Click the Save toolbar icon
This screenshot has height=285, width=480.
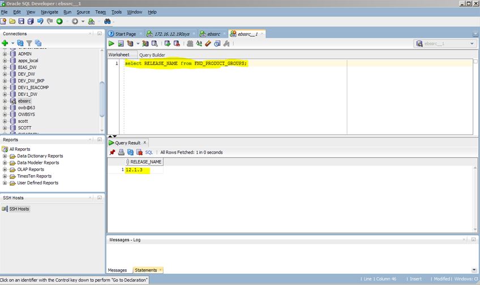(x=21, y=21)
